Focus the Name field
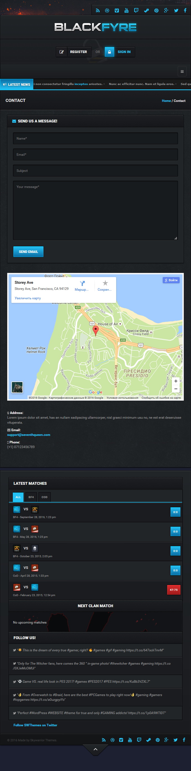 [95, 139]
